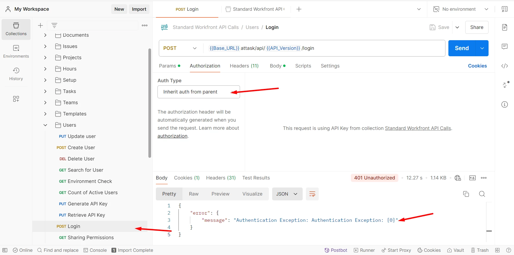Expand the Tasks folder
This screenshot has height=255, width=514.
pyautogui.click(x=45, y=91)
